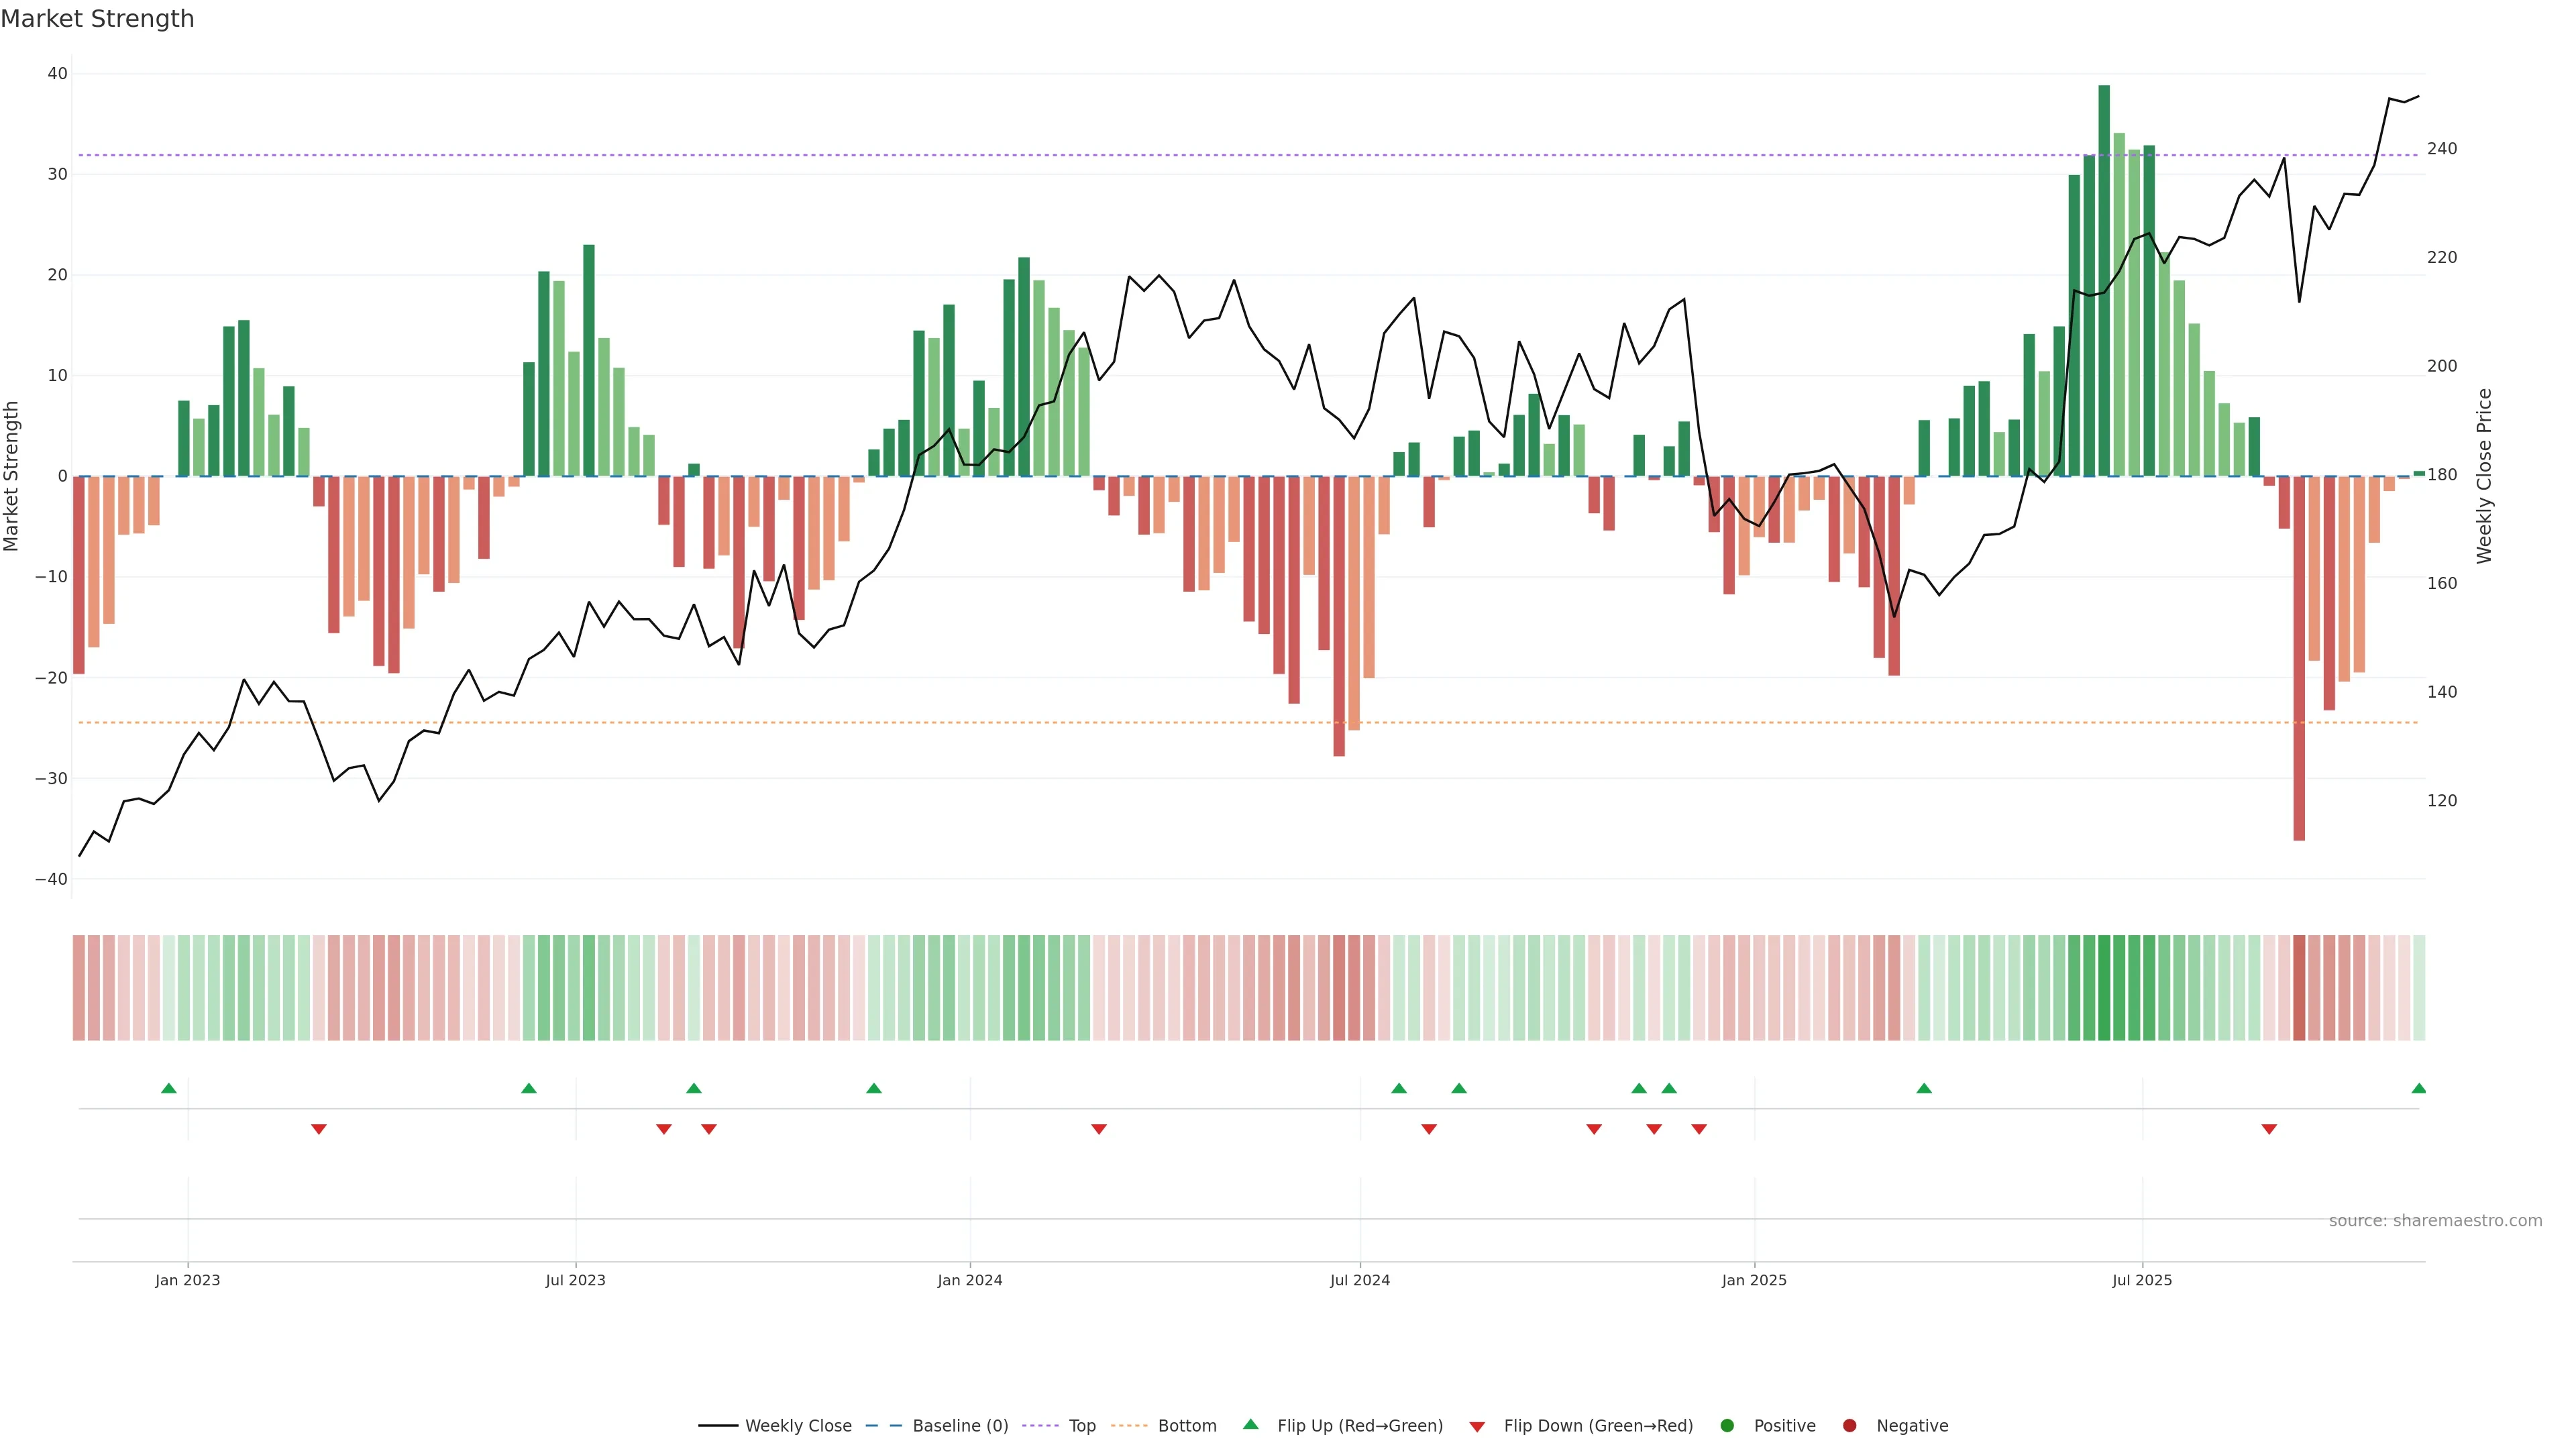
Task: Click the source: sharemaestro.com text
Action: point(2435,1221)
